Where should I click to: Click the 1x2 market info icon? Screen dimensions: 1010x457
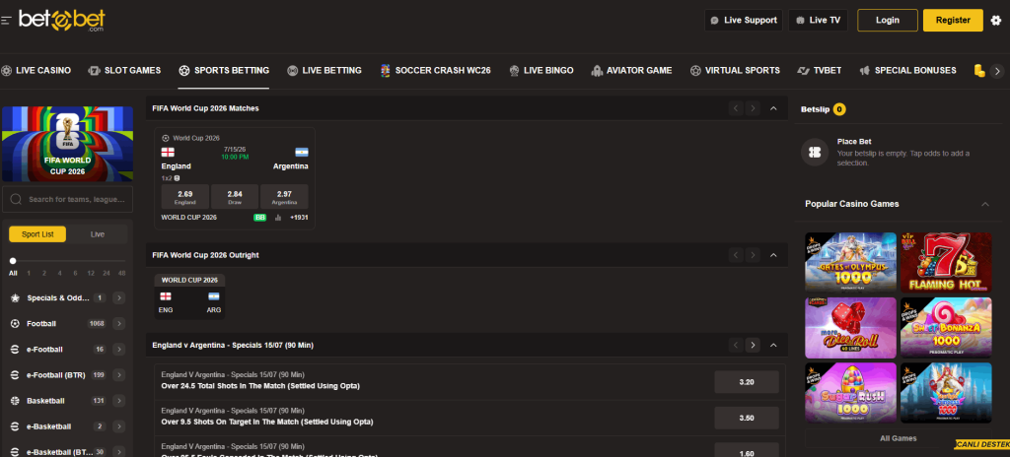tap(178, 178)
